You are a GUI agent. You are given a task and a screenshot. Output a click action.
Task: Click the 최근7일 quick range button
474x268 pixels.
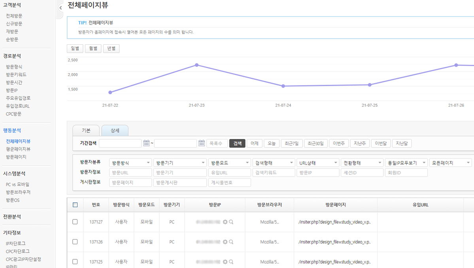click(x=292, y=143)
